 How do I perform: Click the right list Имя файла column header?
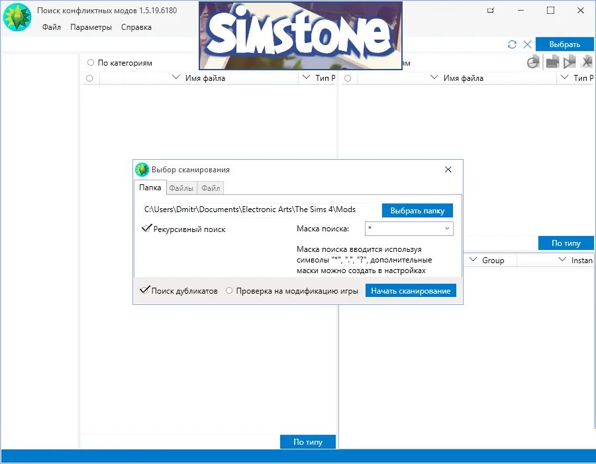tap(464, 78)
